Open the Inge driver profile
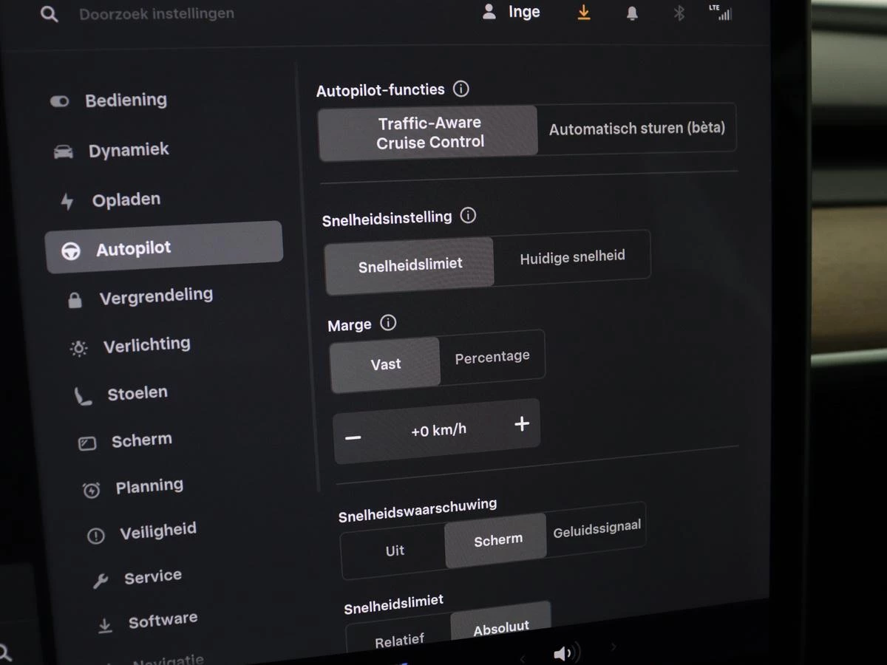Screen dimensions: 887x665 coord(512,13)
